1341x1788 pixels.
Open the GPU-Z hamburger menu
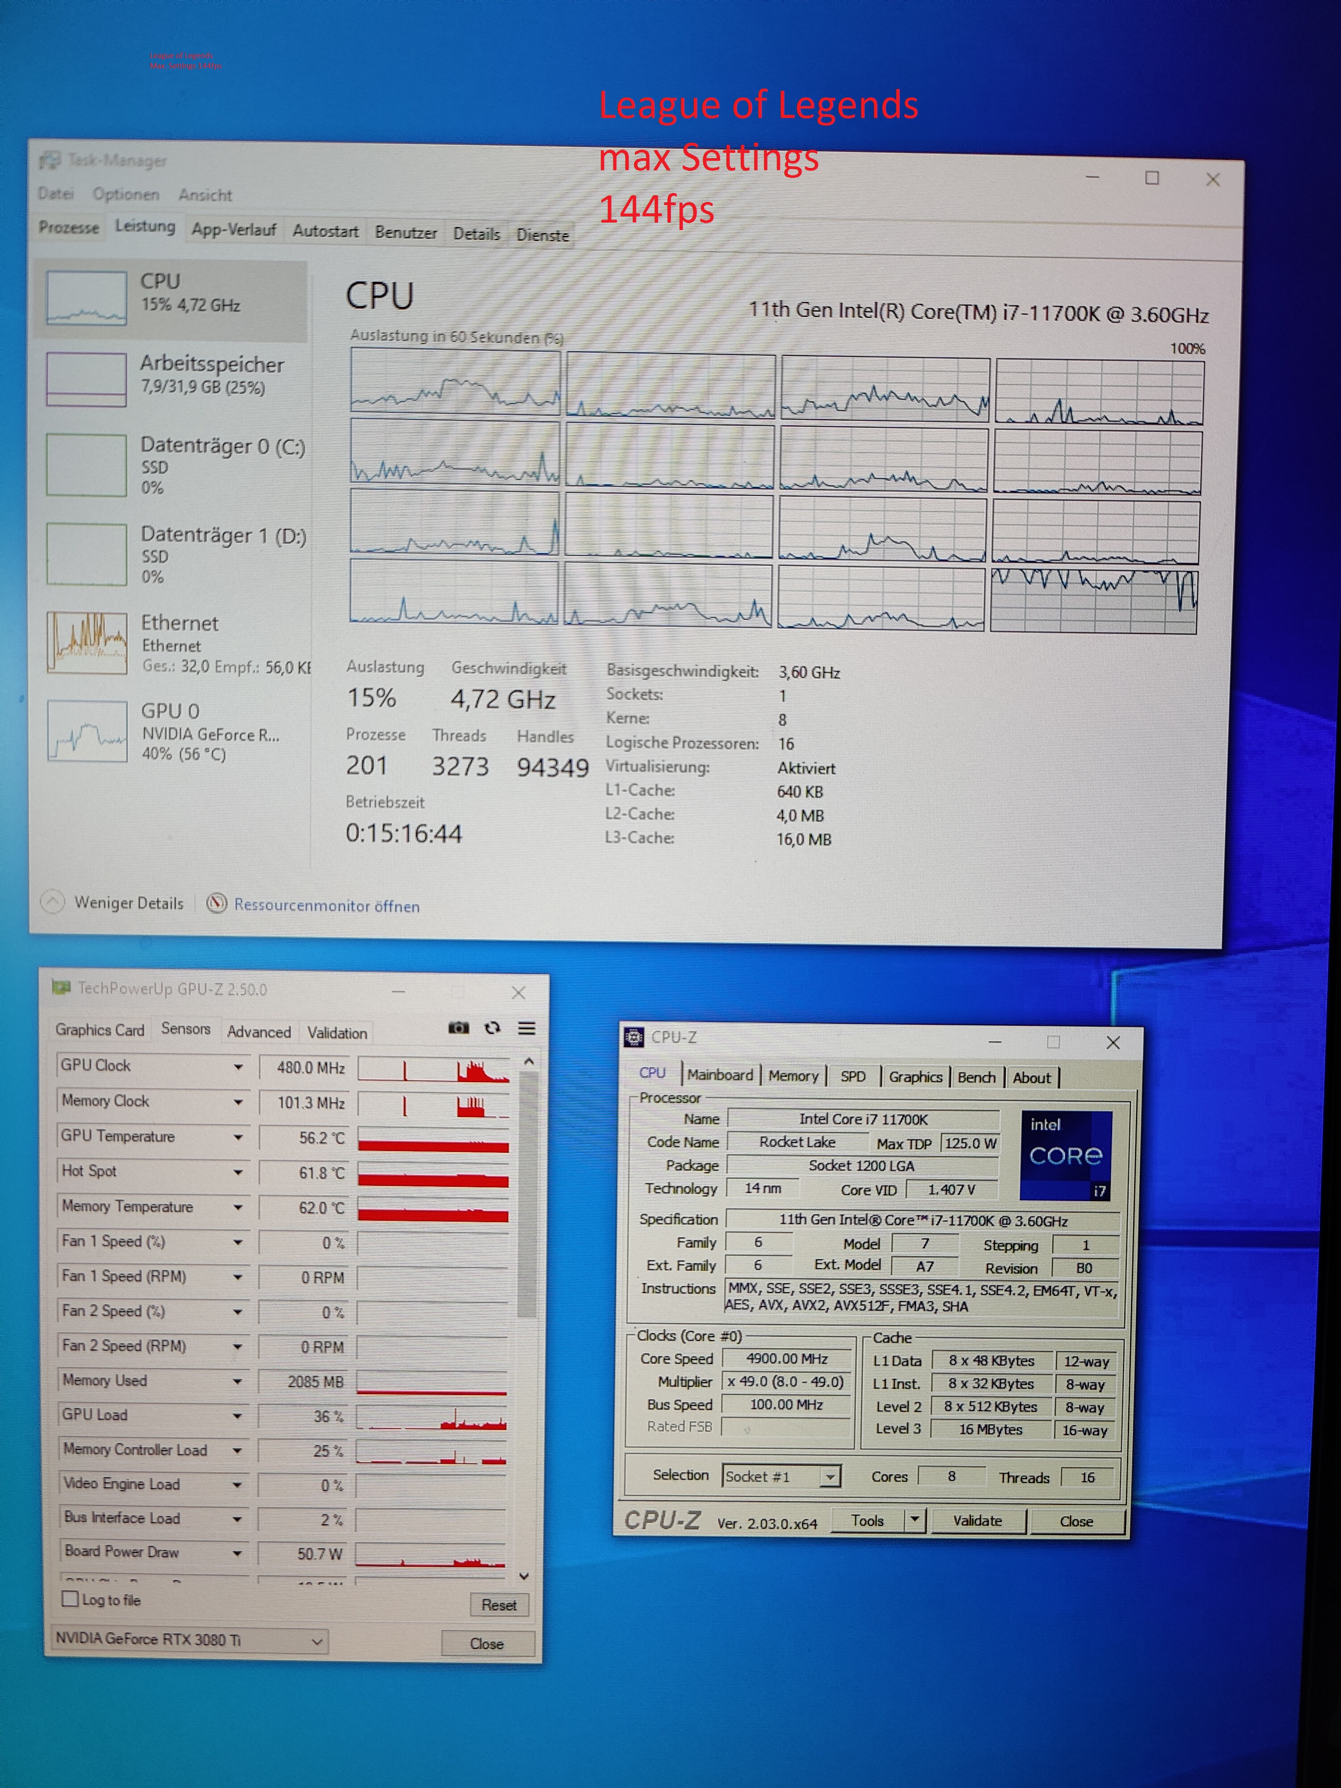(x=526, y=1028)
